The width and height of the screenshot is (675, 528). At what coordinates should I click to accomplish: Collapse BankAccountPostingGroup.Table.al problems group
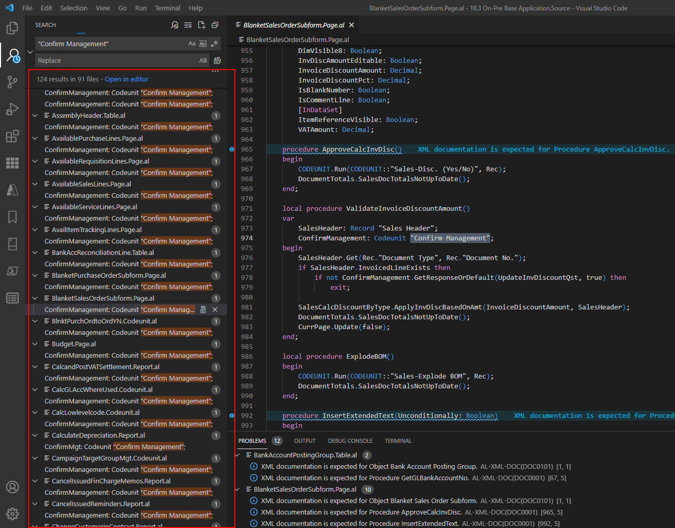238,455
